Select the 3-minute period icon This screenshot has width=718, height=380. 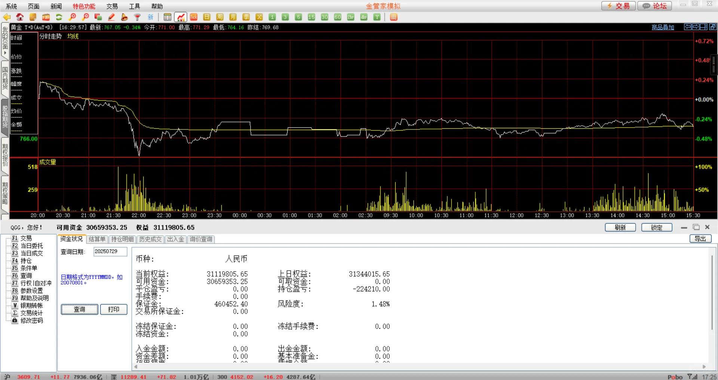pos(285,17)
